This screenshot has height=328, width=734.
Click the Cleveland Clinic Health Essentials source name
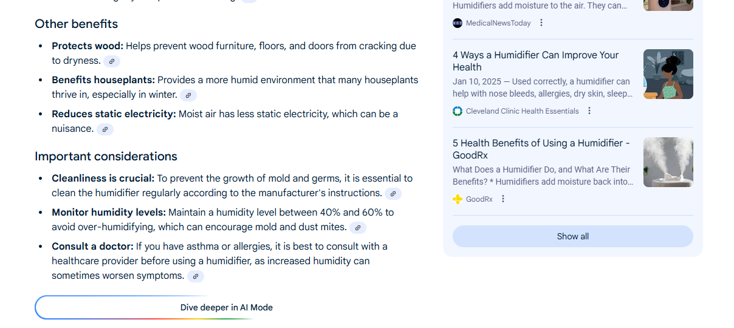522,111
